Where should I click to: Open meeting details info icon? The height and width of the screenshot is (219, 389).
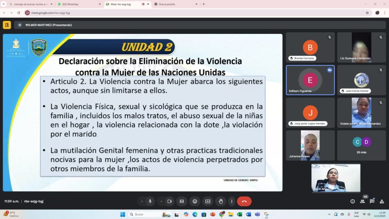pos(353,201)
